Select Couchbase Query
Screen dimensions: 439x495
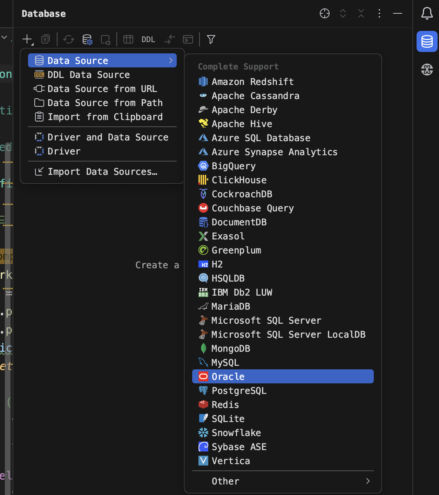pos(283,208)
